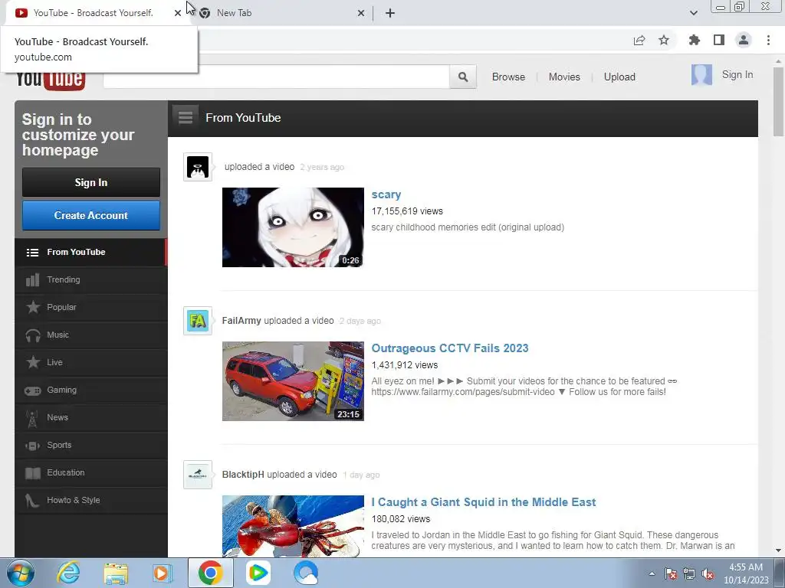Toggle the Chrome side panel icon
The width and height of the screenshot is (785, 588).
pos(718,41)
